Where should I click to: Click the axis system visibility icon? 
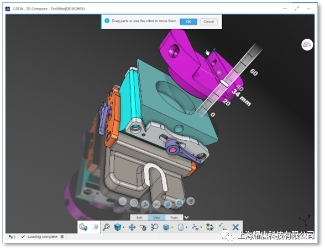click(x=195, y=227)
